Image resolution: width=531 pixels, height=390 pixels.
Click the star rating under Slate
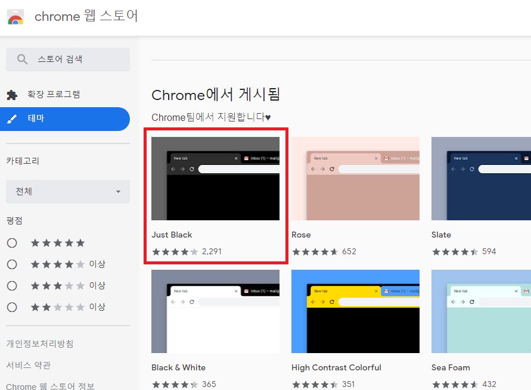point(455,252)
